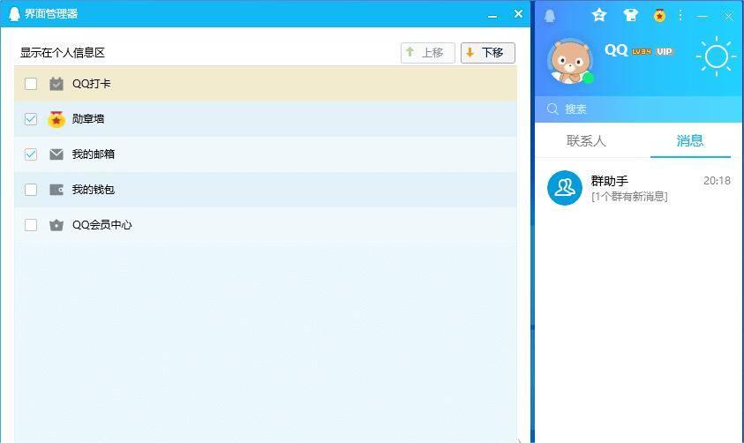This screenshot has width=744, height=443.
Task: Minimize the 界面管理器 window
Action: point(492,15)
